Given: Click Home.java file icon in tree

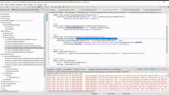Looking at the screenshot, I should point(6,27).
